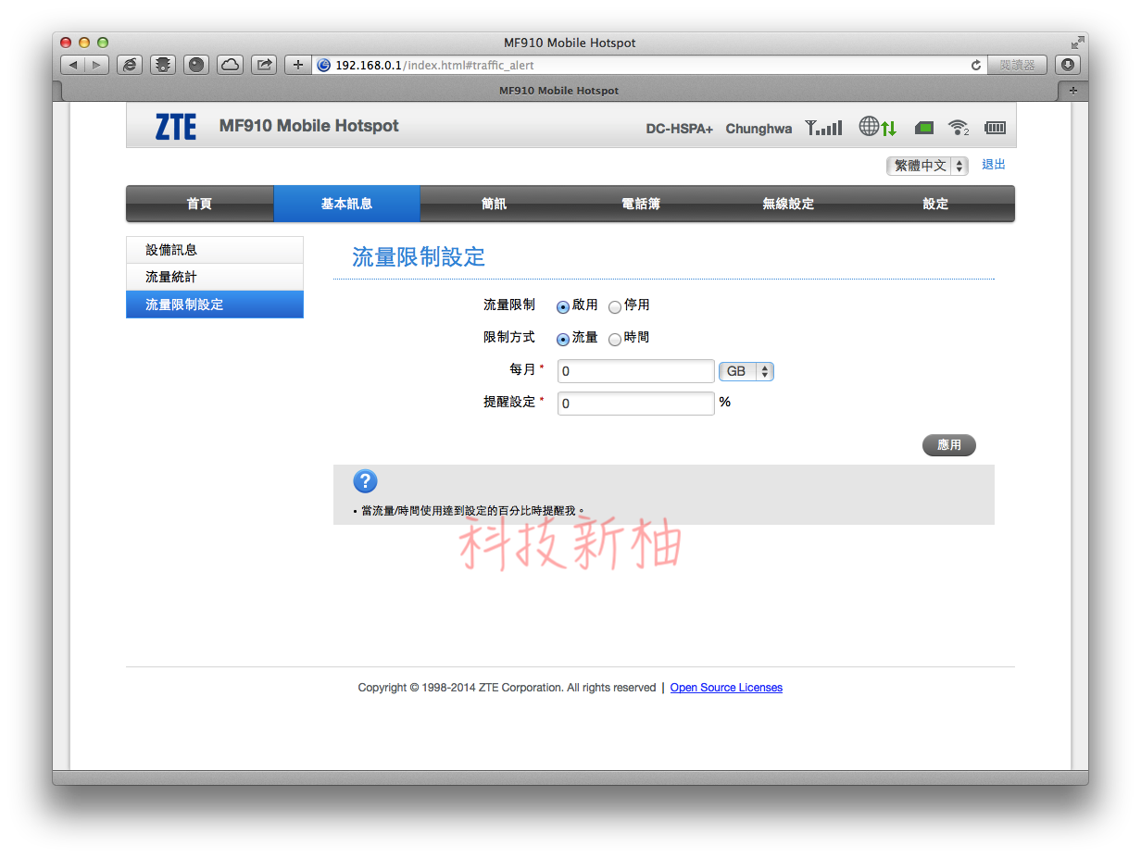
Task: Open the 簡訊 tab
Action: [x=495, y=204]
